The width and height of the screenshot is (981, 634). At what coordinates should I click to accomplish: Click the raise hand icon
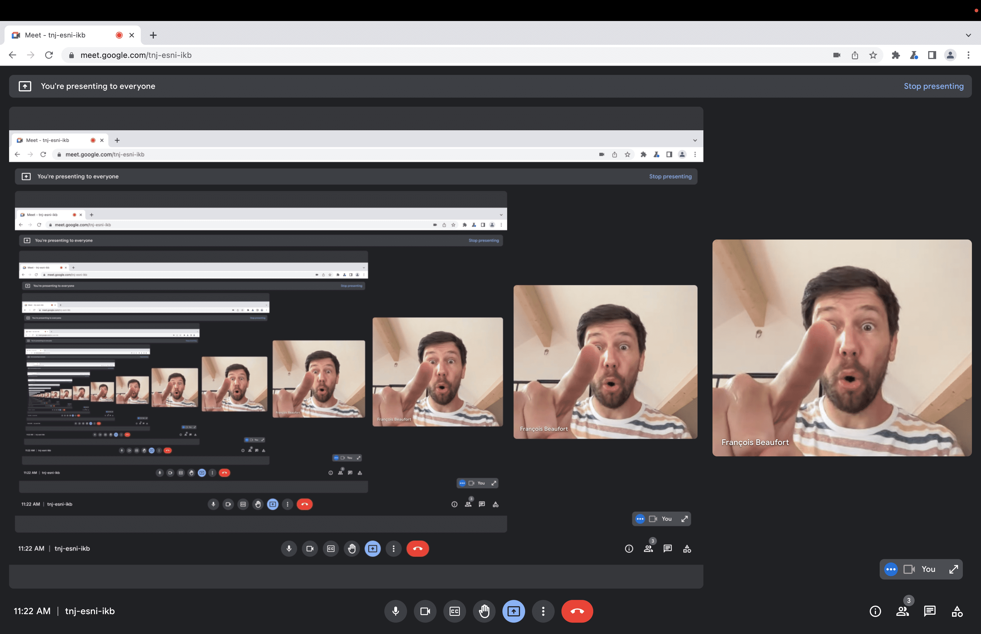tap(483, 611)
